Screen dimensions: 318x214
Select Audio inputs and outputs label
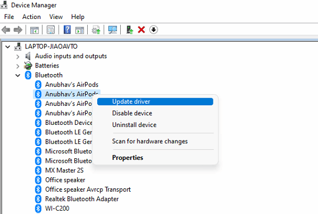click(x=71, y=56)
